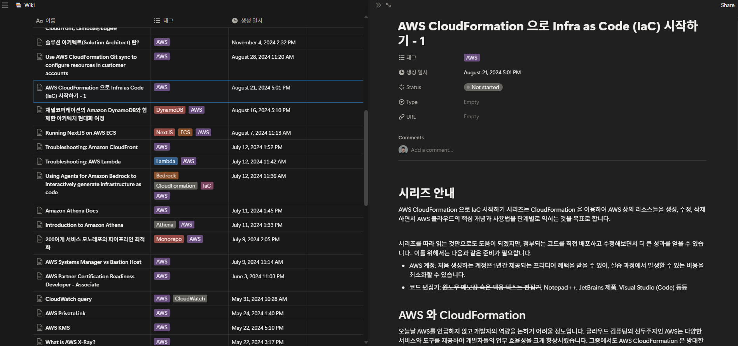Click the URL link icon in properties
738x346 pixels.
[401, 117]
